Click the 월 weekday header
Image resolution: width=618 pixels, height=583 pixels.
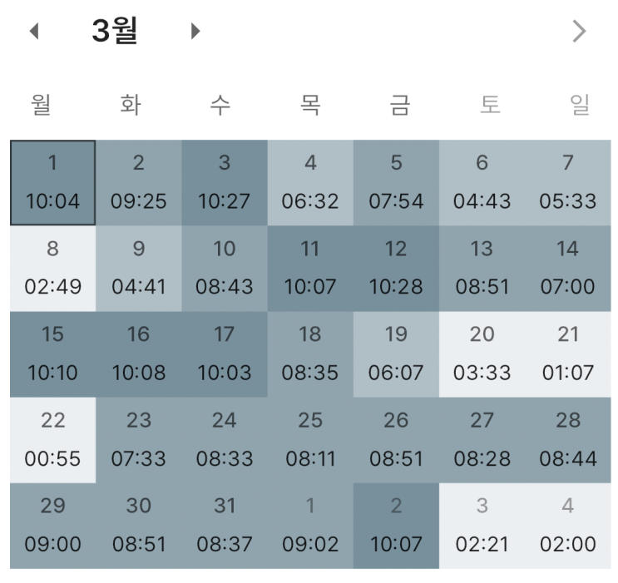click(x=42, y=105)
